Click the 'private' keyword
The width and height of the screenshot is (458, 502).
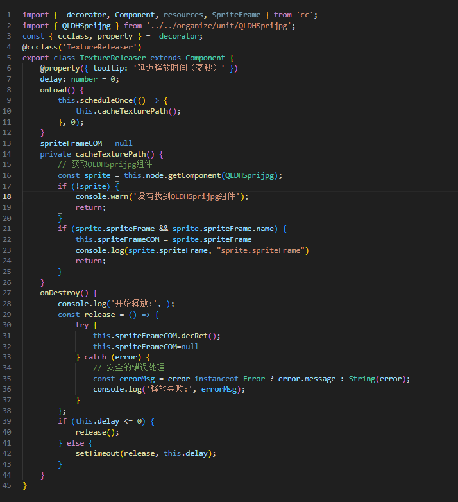tap(55, 154)
